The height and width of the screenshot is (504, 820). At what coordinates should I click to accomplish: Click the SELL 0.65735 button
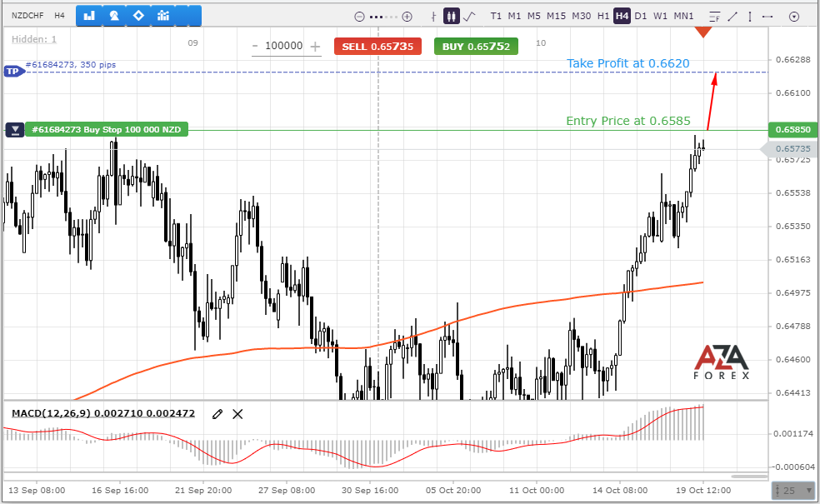[x=377, y=47]
